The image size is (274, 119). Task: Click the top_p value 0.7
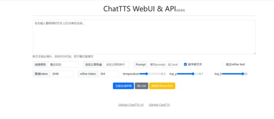(201, 74)
